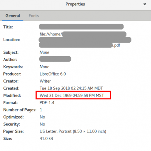Click the PDF-1.4 format value
The height and width of the screenshot is (151, 151).
pyautogui.click(x=47, y=103)
